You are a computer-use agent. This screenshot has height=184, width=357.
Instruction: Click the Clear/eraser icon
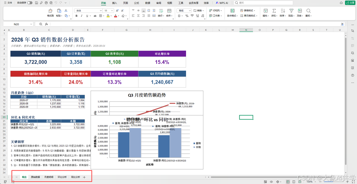123,16
